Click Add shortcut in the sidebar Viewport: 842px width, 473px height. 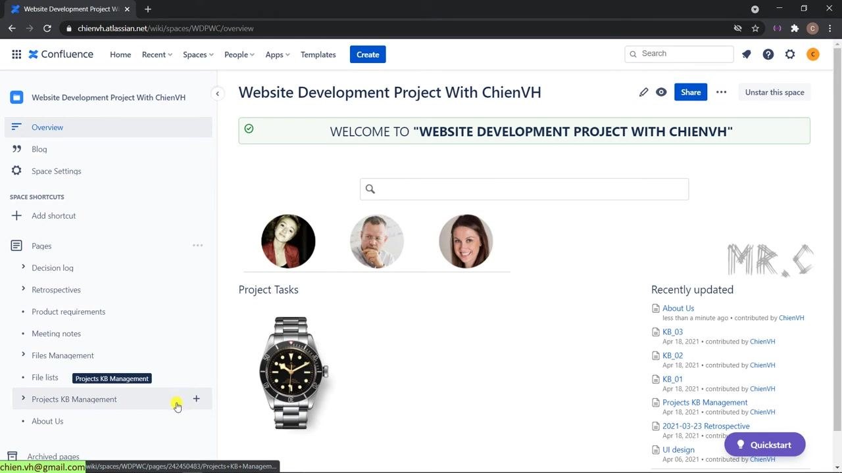[x=53, y=215]
